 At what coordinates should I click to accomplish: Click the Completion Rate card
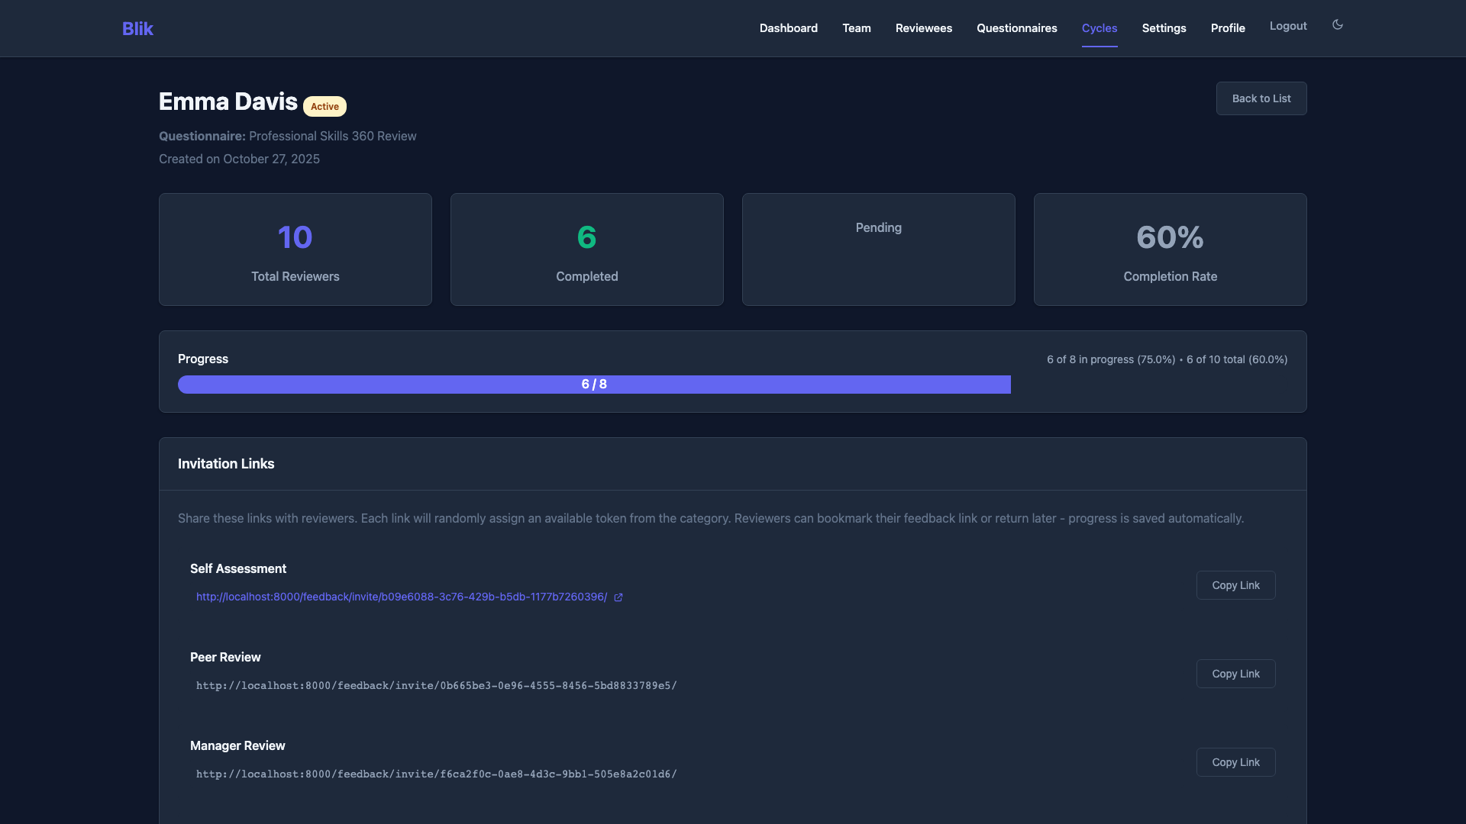point(1170,249)
